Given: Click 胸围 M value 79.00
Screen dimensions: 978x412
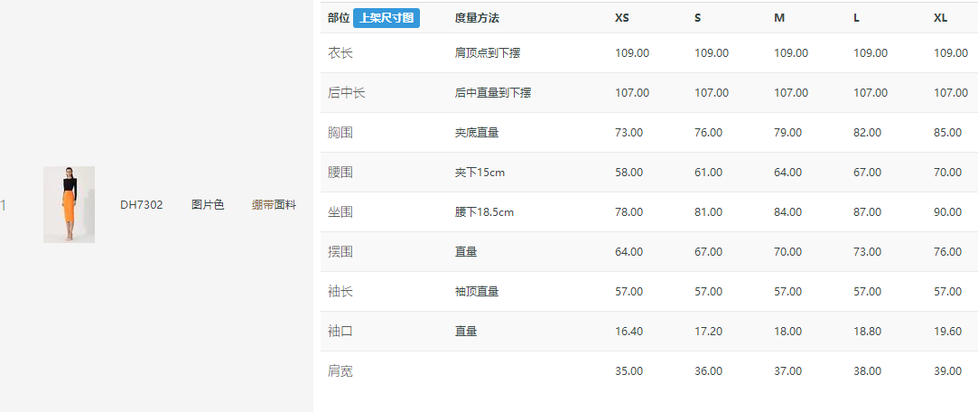Looking at the screenshot, I should (787, 132).
